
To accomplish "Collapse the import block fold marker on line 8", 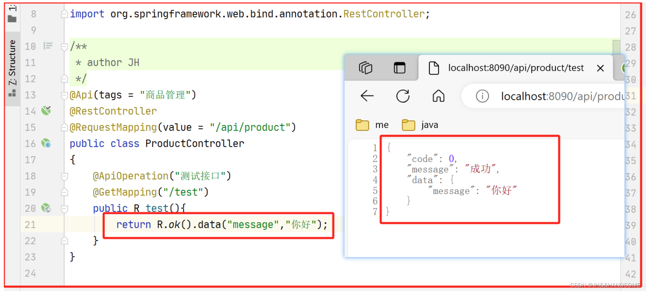I will (x=64, y=14).
